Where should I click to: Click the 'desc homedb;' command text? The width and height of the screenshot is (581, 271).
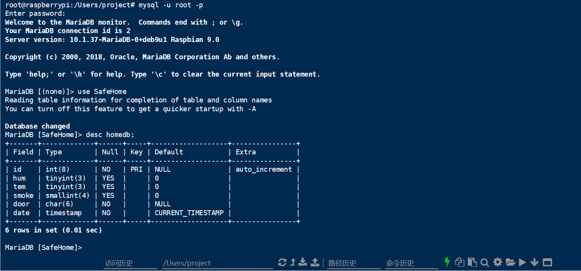point(110,135)
